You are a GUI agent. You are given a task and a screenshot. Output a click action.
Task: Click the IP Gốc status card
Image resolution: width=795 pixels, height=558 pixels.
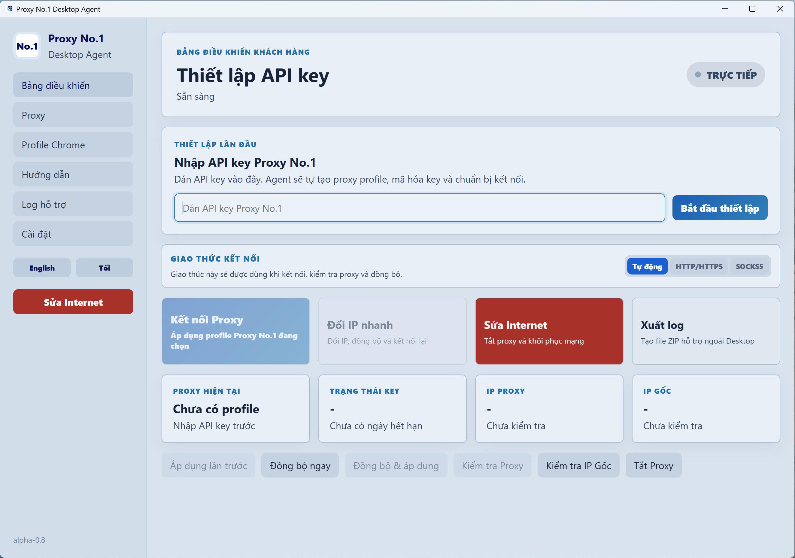coord(706,409)
